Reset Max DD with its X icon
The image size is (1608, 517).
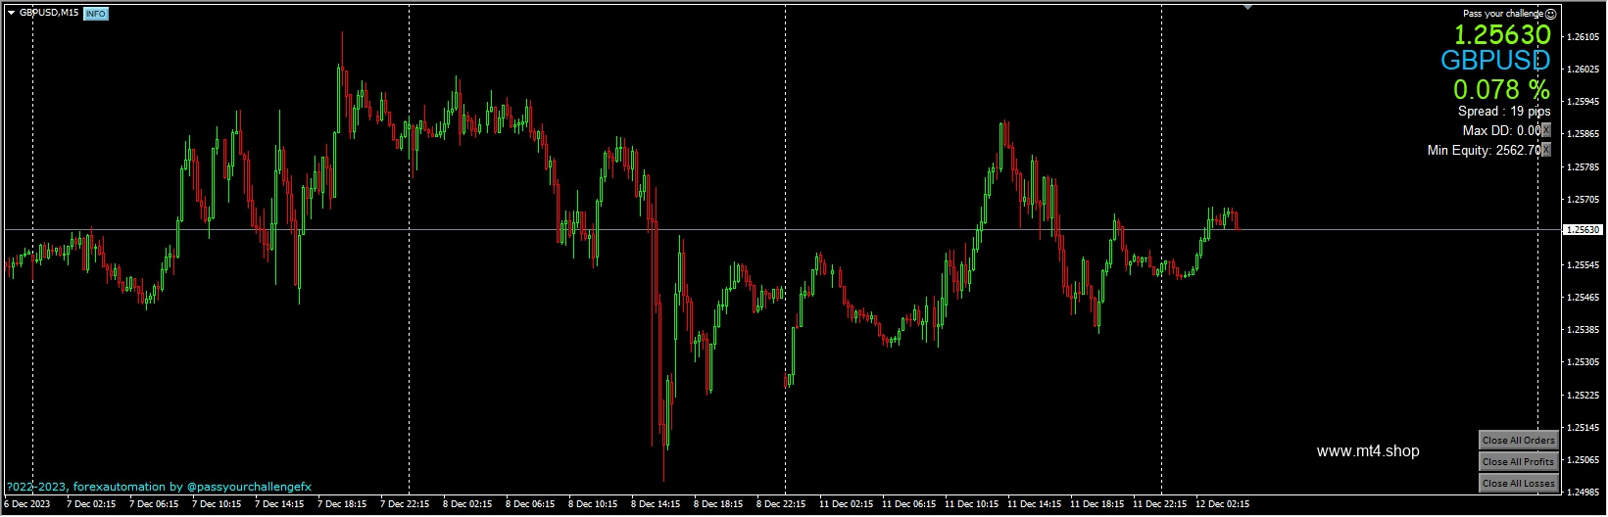point(1546,130)
